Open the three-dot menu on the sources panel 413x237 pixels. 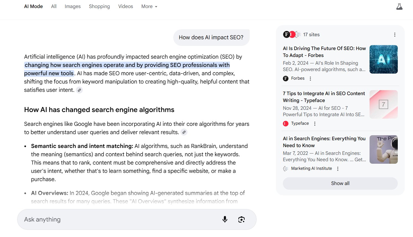[395, 34]
